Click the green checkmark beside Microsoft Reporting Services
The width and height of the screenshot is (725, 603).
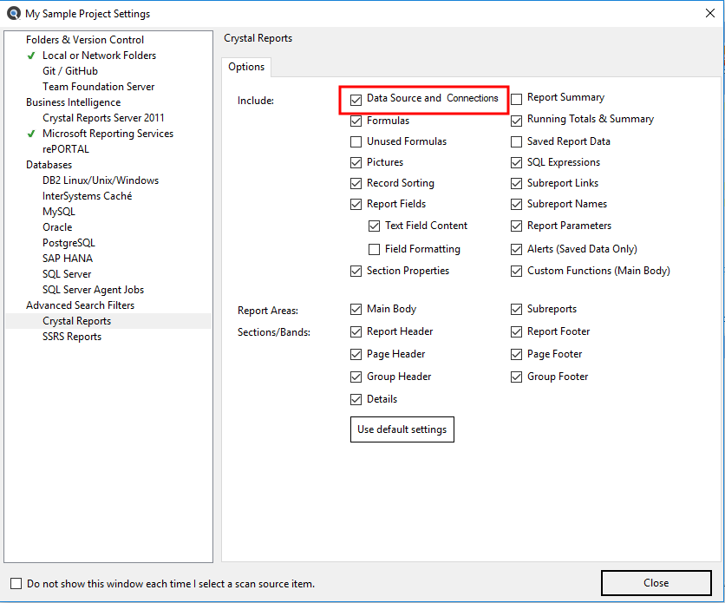pyautogui.click(x=31, y=134)
